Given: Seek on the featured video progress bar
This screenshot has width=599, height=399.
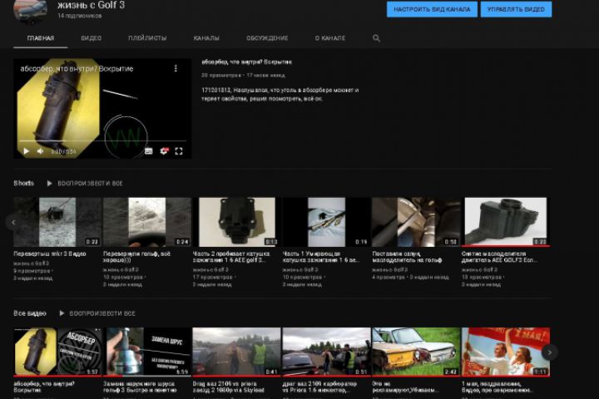Looking at the screenshot, I should pos(102,140).
